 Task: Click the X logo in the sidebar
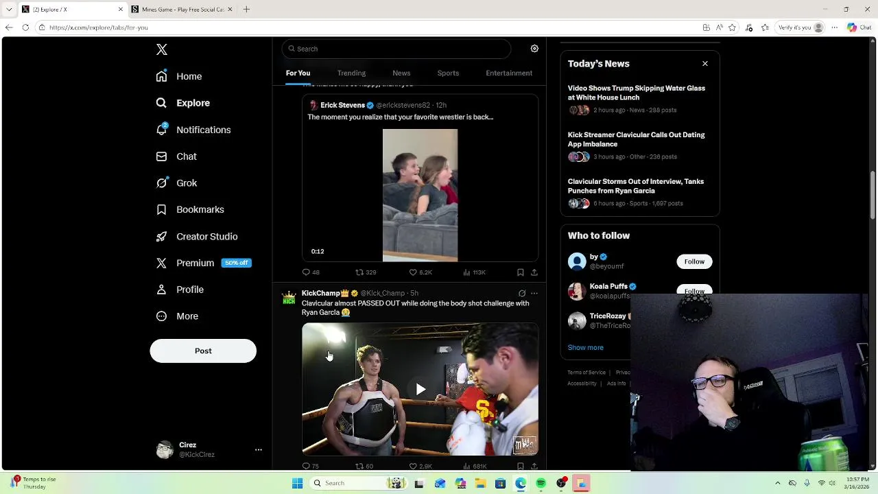pyautogui.click(x=162, y=49)
